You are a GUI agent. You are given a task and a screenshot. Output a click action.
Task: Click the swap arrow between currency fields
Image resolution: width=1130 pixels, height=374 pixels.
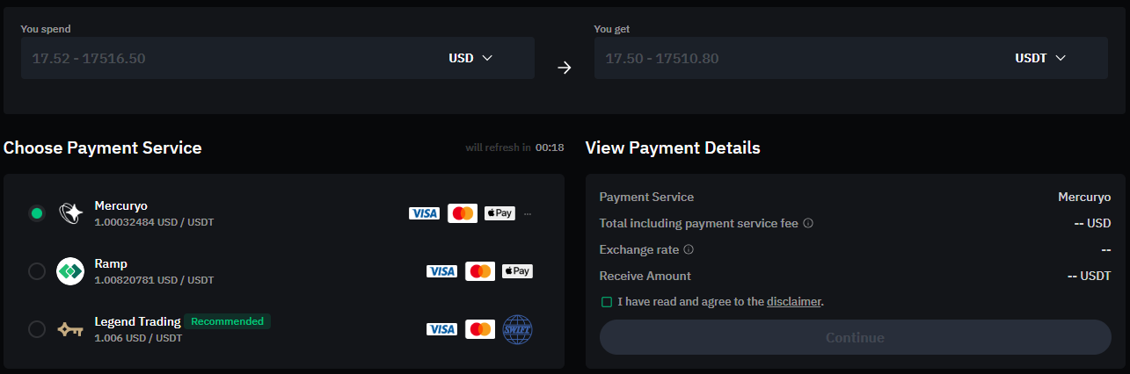coord(565,68)
